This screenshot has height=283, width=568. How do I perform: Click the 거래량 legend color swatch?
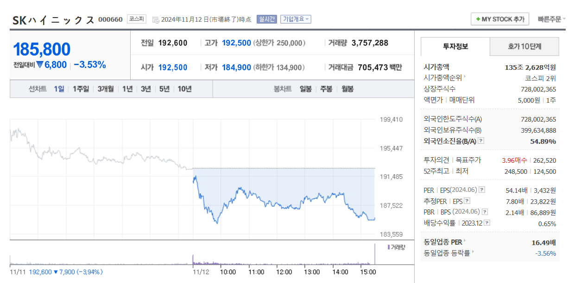click(389, 247)
